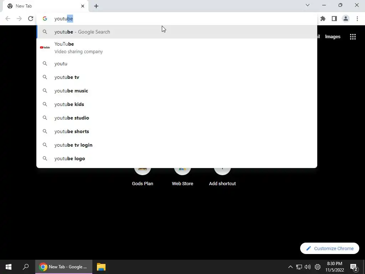Click the search icon beside 'youtube music'
Image resolution: width=365 pixels, height=274 pixels.
click(x=45, y=91)
